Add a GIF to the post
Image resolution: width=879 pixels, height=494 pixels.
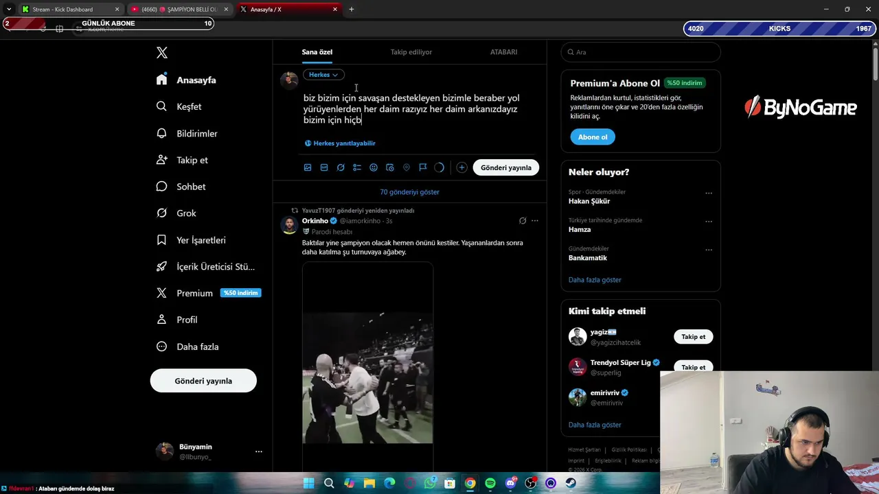pyautogui.click(x=324, y=167)
